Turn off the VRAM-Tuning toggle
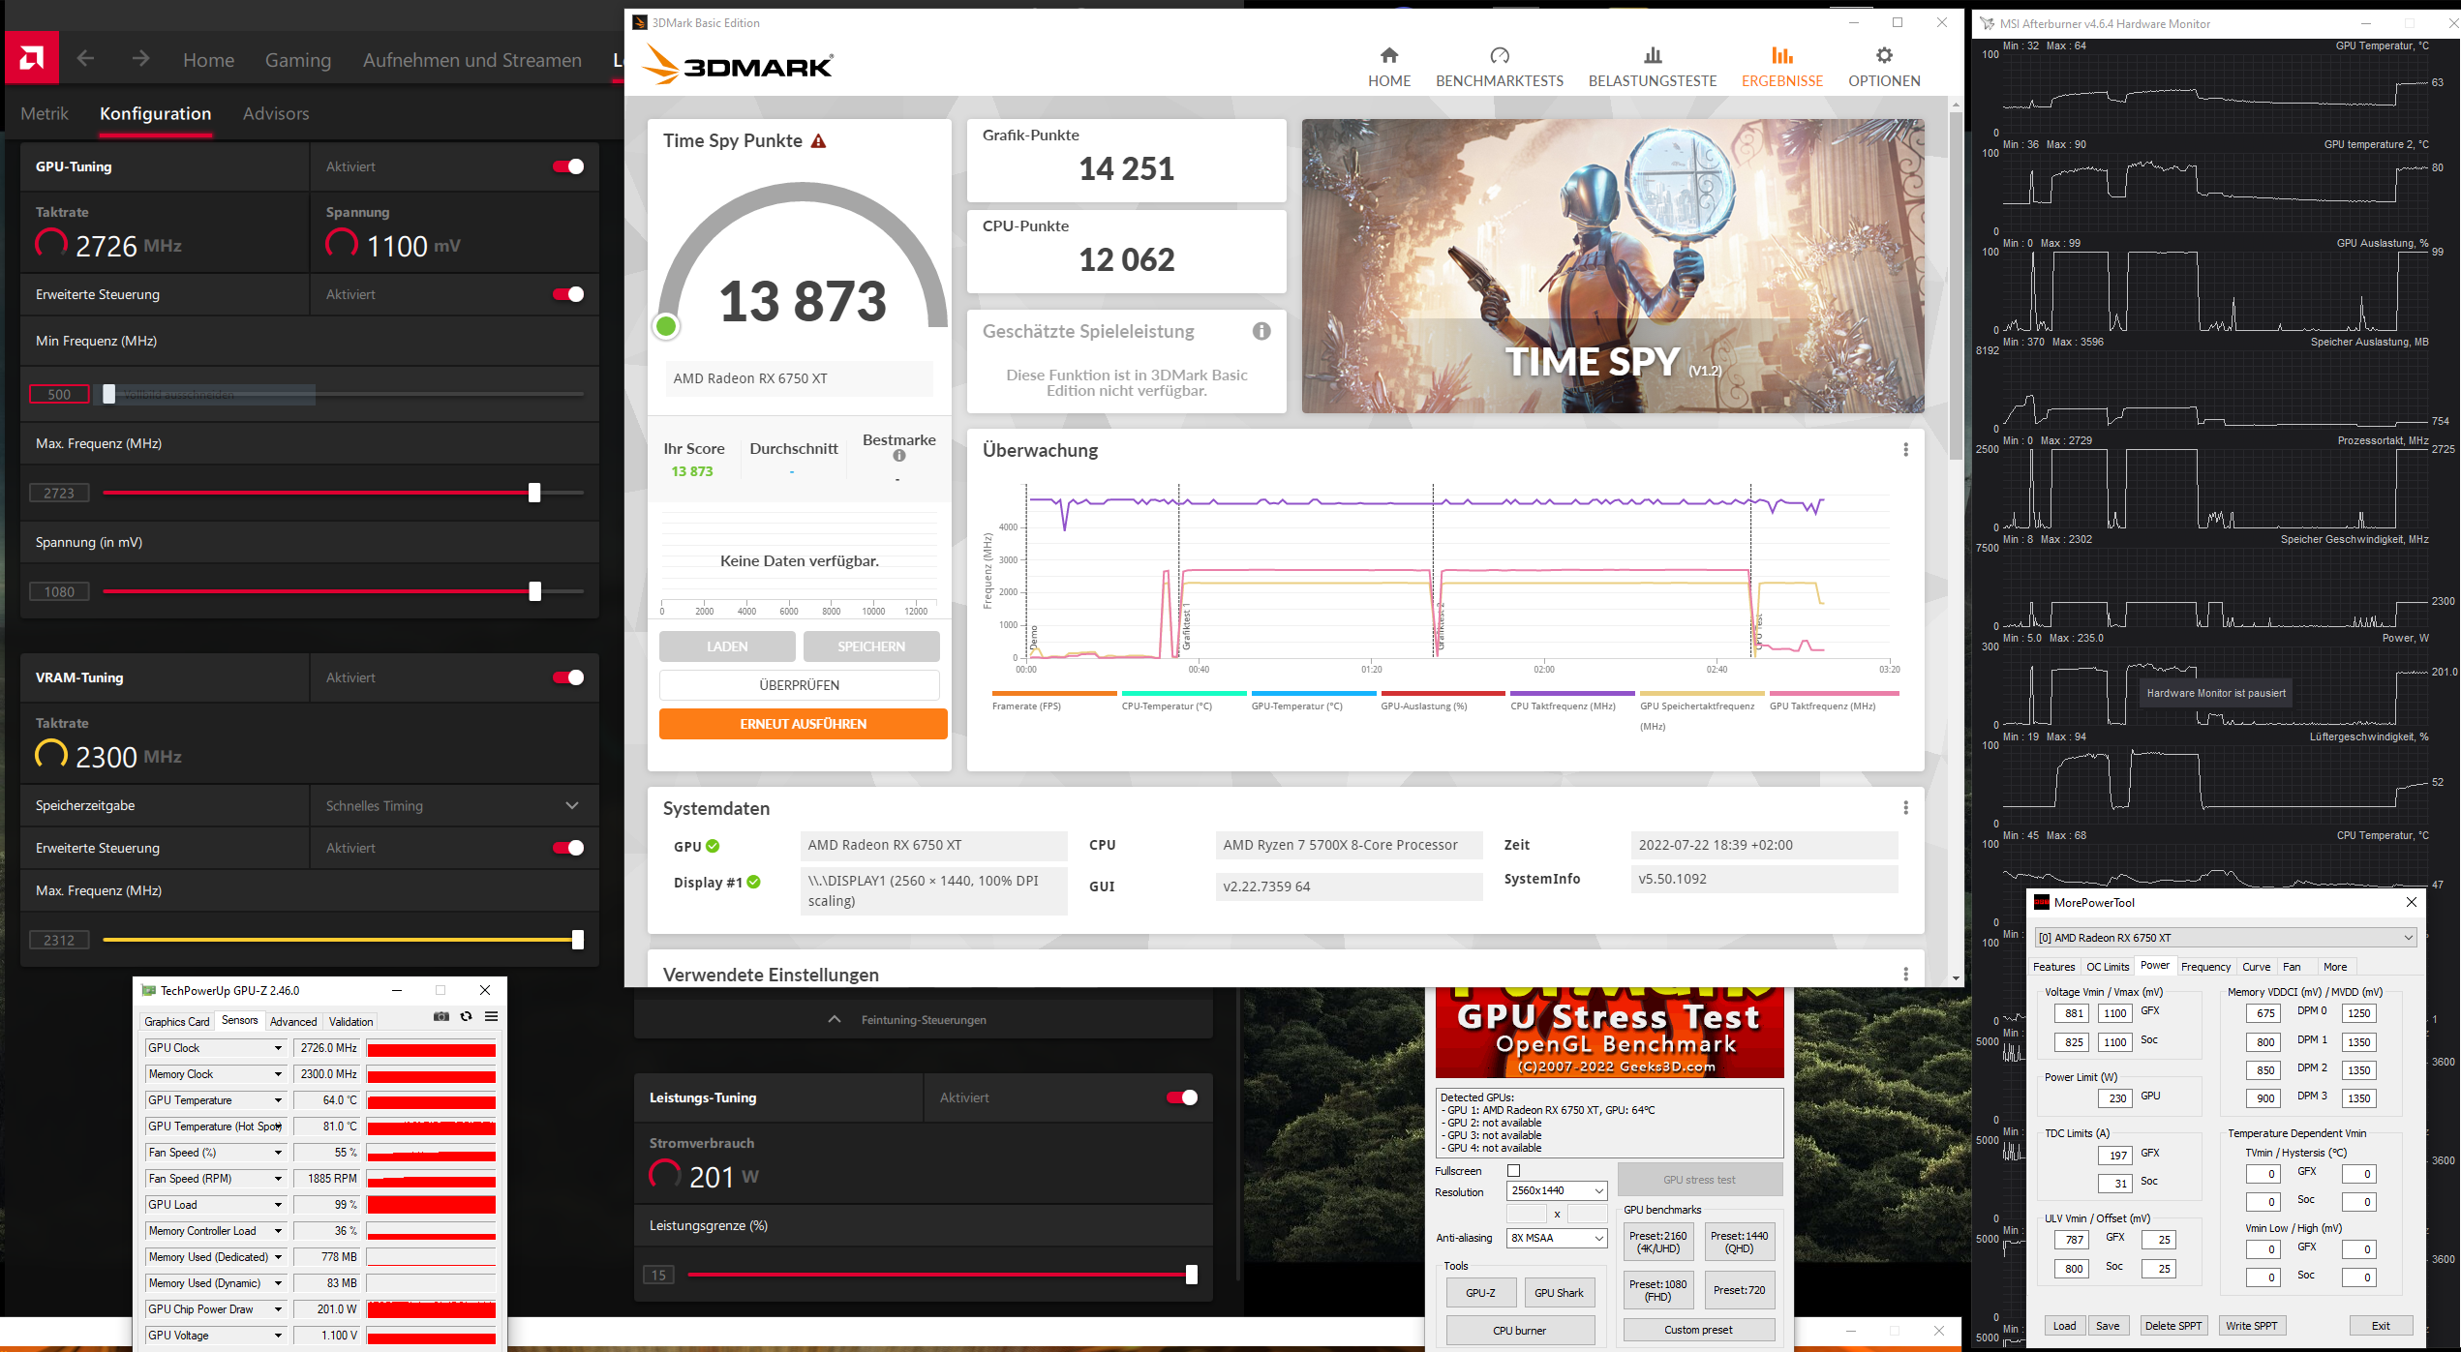2461x1352 pixels. [568, 677]
